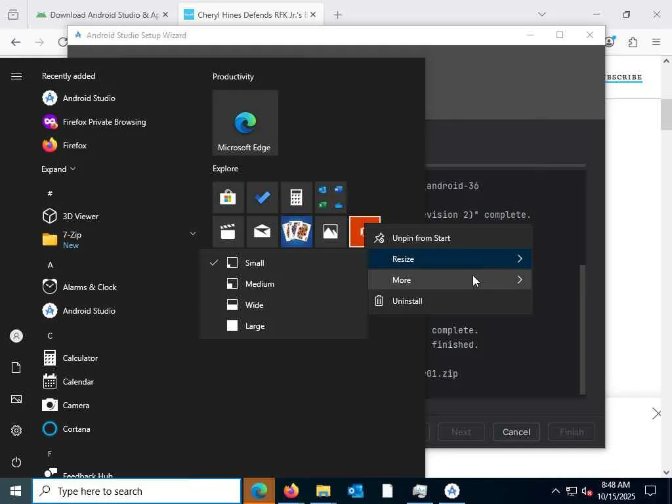Open Firefox extensions button

click(633, 42)
